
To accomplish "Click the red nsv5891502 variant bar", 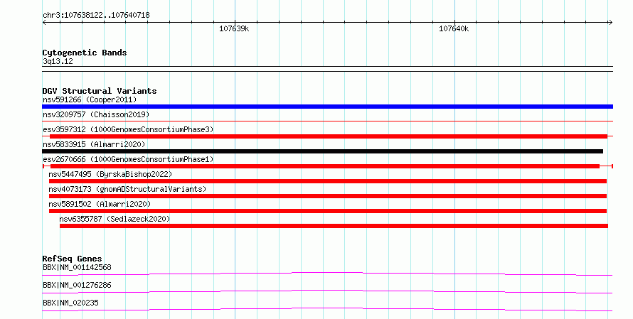I will click(328, 211).
